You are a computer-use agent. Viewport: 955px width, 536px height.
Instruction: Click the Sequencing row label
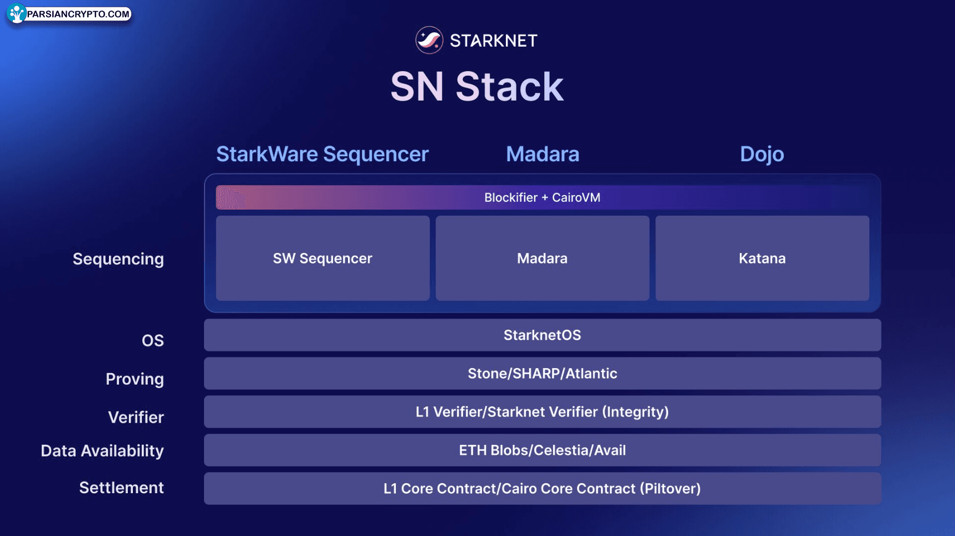[x=118, y=259]
